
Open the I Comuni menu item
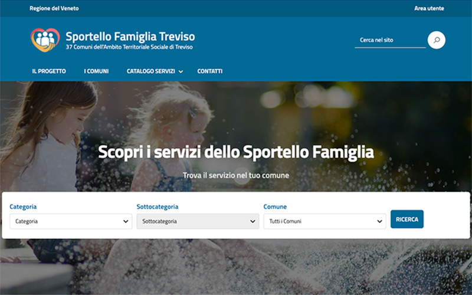(x=96, y=71)
